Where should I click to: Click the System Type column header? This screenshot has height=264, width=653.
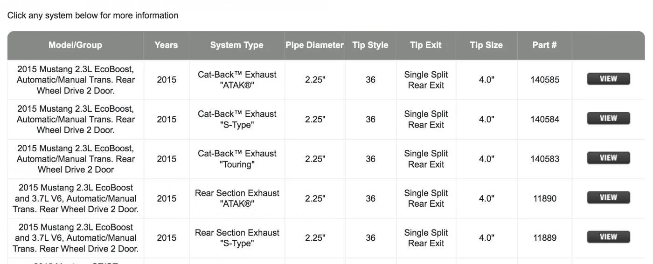pos(237,45)
